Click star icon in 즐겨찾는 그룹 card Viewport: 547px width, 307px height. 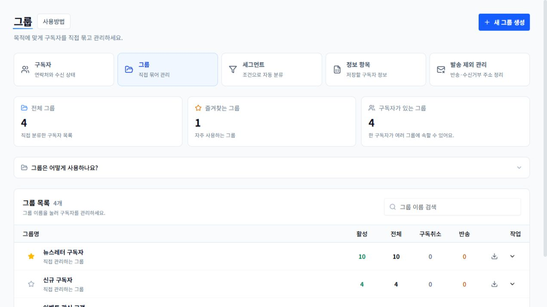pyautogui.click(x=198, y=108)
